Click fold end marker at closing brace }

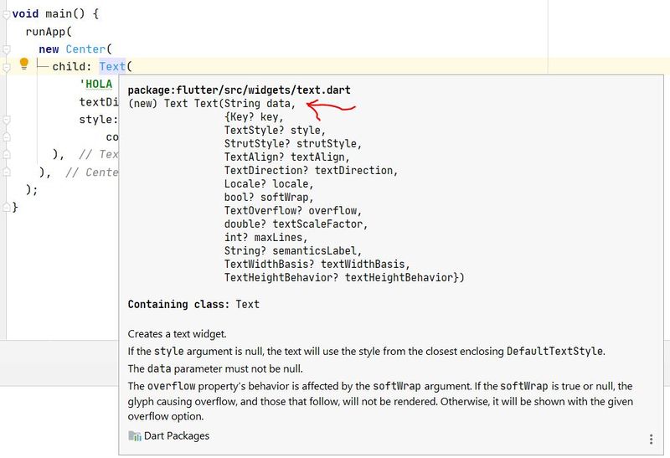click(x=6, y=207)
